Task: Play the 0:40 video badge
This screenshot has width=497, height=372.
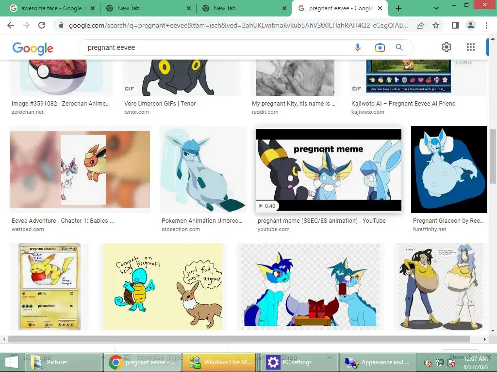Action: (x=267, y=206)
